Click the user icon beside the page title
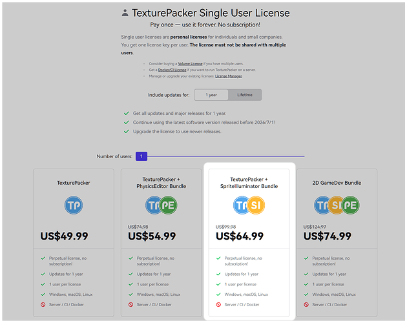407x323 pixels. click(x=125, y=13)
